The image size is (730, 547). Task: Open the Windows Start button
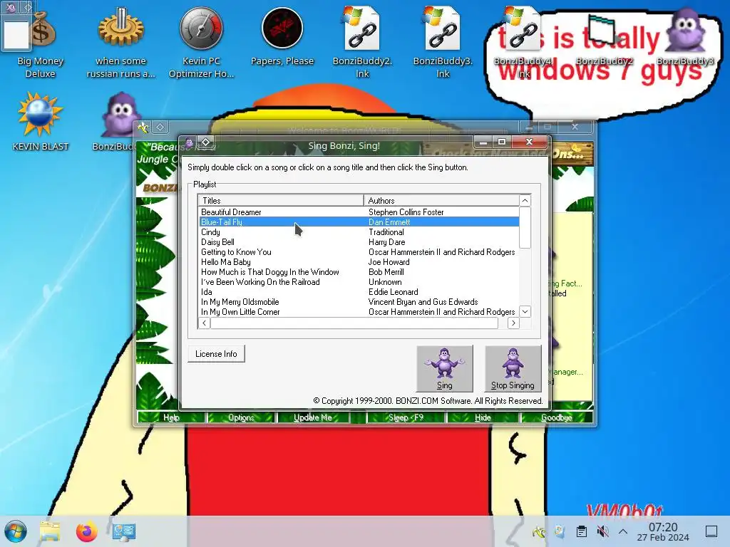16,531
